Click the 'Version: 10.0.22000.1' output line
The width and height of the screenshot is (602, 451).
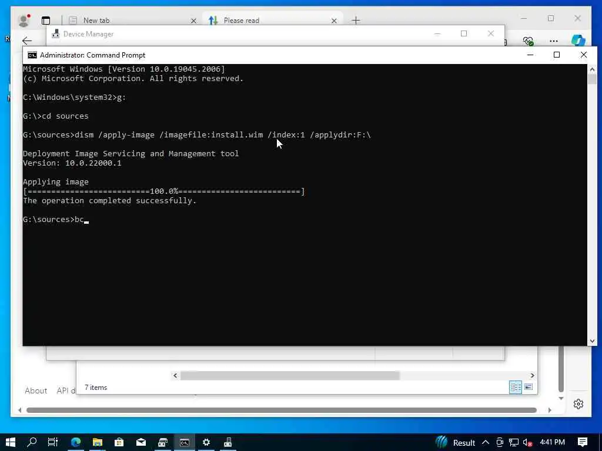pyautogui.click(x=72, y=163)
